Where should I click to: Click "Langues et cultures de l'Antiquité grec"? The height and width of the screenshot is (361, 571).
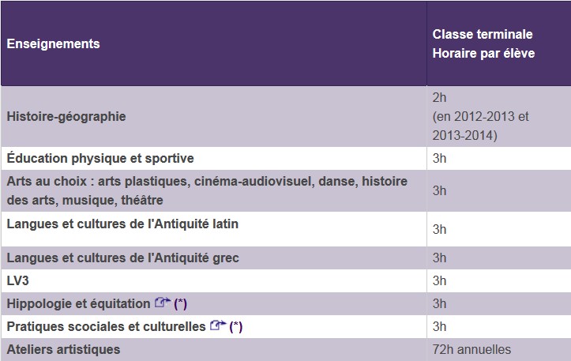pyautogui.click(x=122, y=258)
